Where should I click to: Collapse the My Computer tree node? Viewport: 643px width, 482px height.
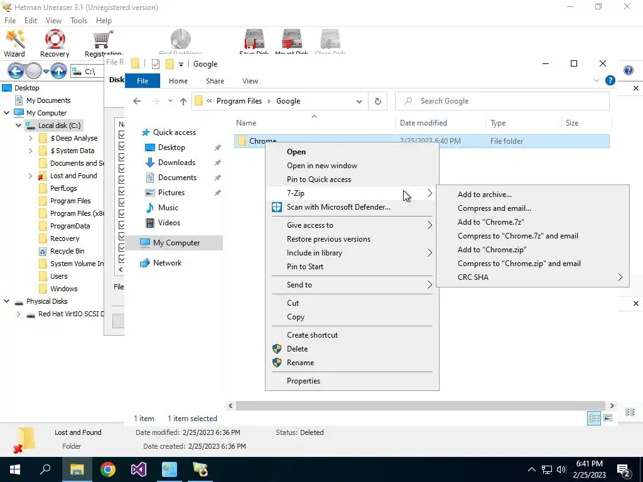pos(6,113)
